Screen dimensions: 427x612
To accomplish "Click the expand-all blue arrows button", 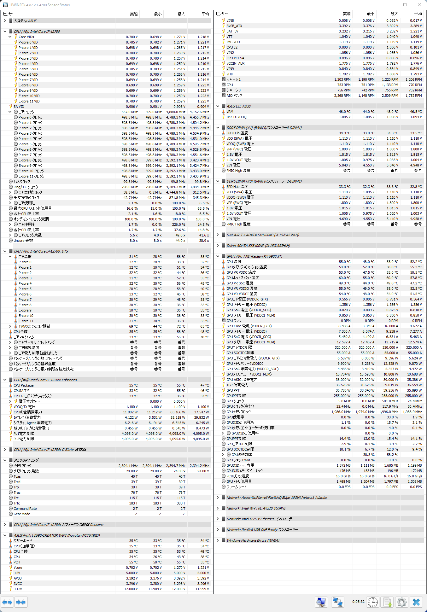I will tap(7, 602).
